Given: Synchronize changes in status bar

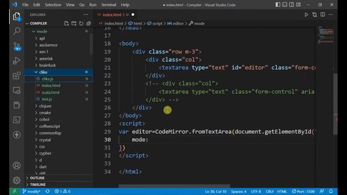Looking at the screenshot, I should [47, 191].
